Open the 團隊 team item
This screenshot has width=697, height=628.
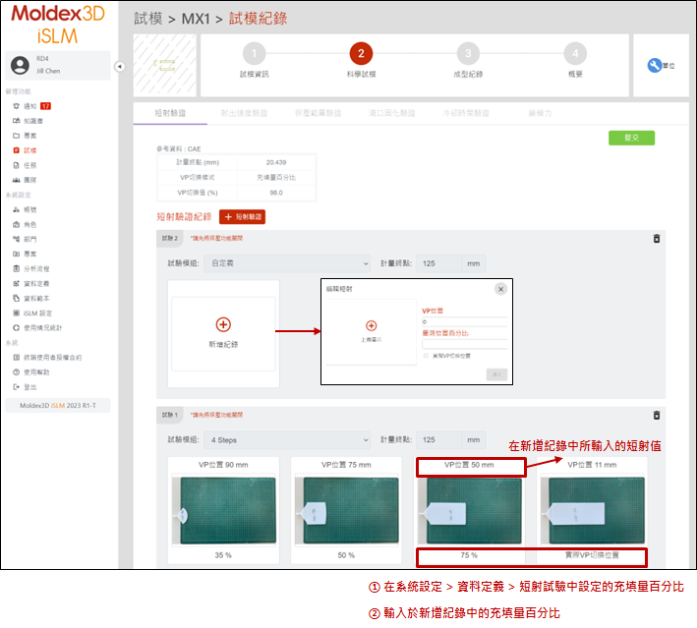pyautogui.click(x=25, y=180)
